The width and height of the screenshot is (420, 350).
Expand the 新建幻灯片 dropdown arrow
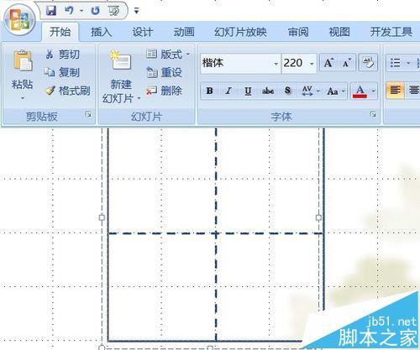pyautogui.click(x=139, y=98)
